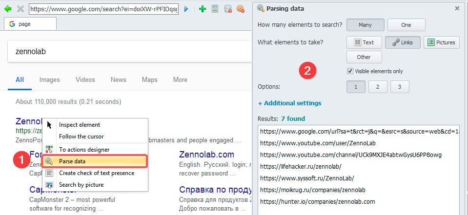Choose Search by picture menu entry

pyautogui.click(x=95, y=185)
